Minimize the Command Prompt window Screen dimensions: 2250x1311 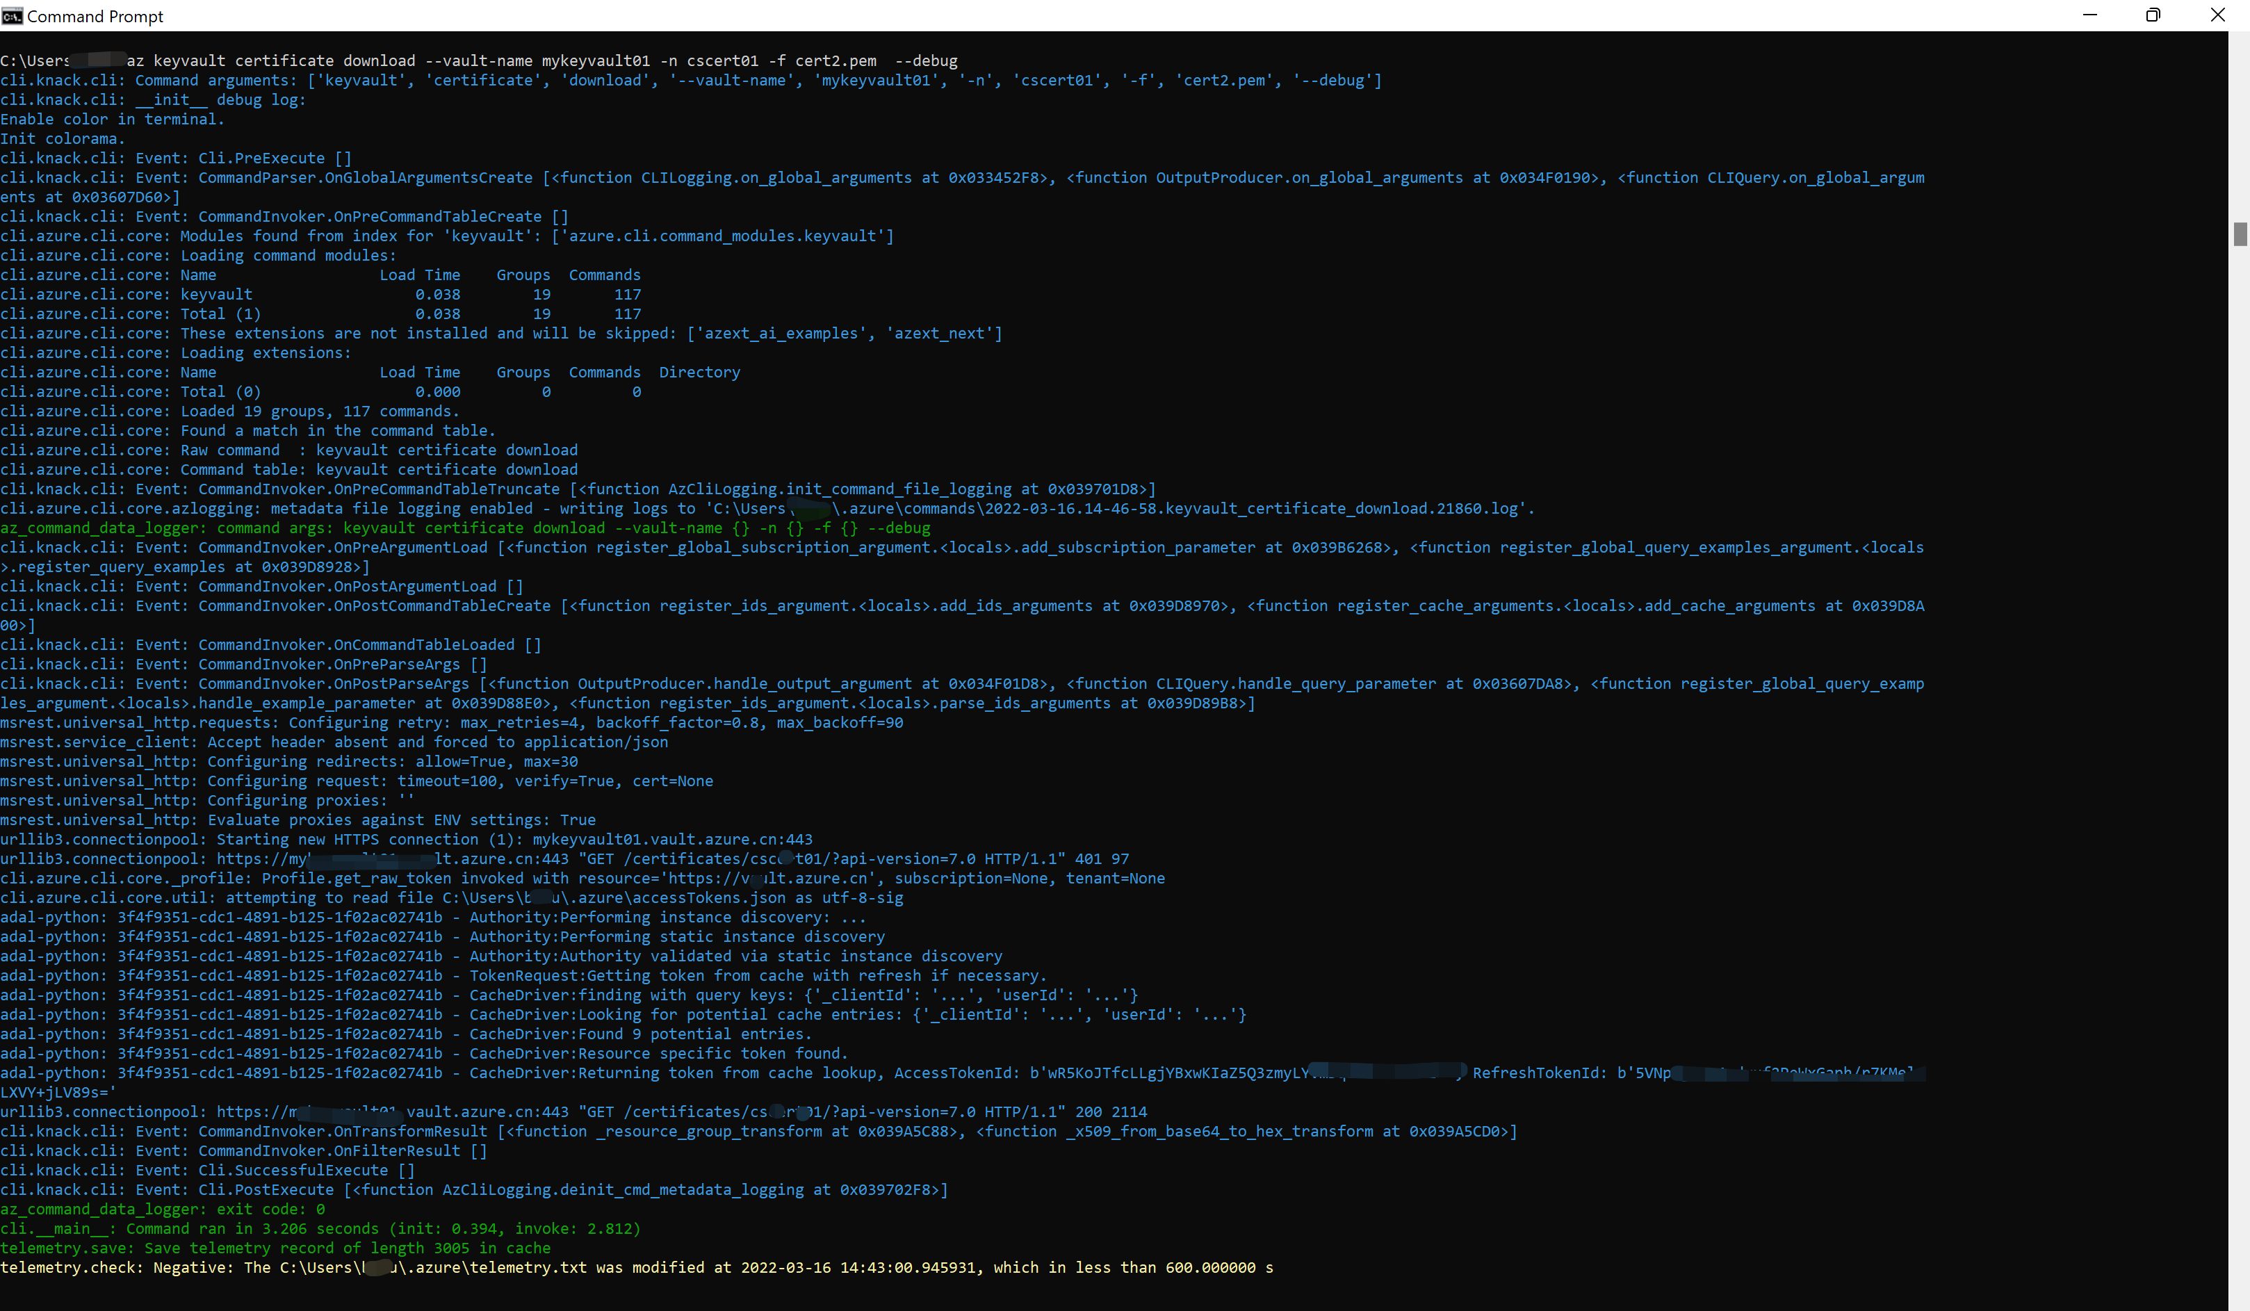pos(2089,15)
